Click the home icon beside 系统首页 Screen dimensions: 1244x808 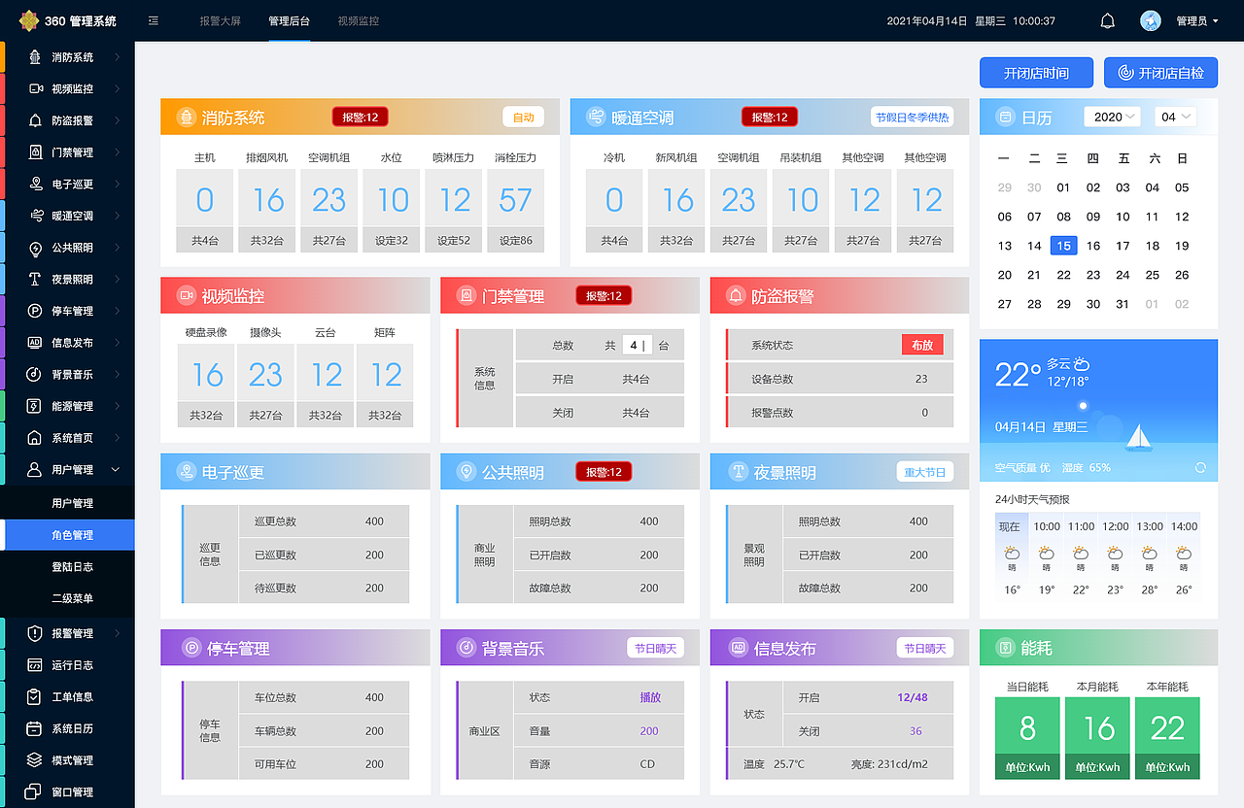[35, 438]
